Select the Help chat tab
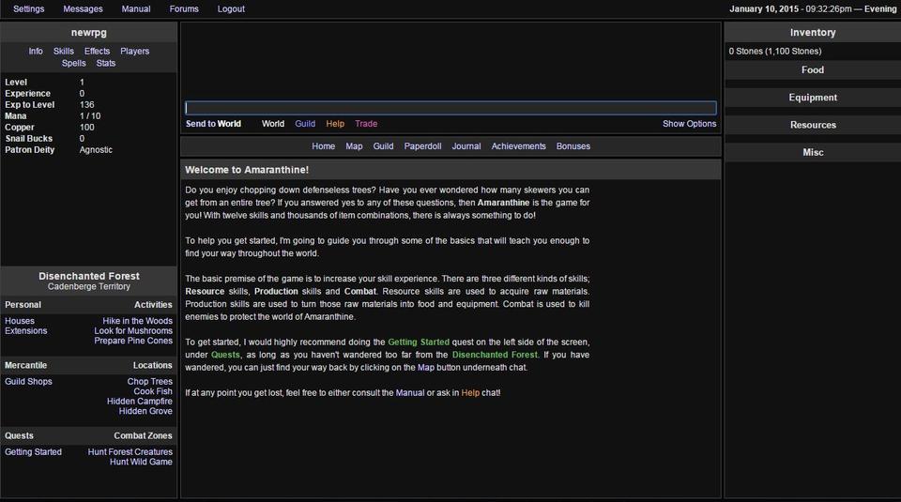Screen dimensions: 901x502 (x=335, y=124)
